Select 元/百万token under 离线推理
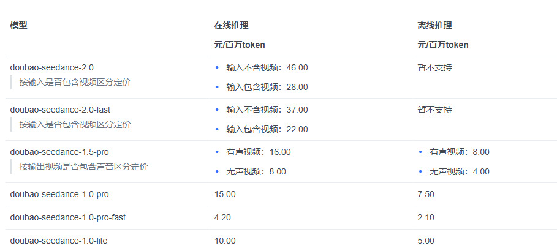557x251 pixels. coord(443,45)
